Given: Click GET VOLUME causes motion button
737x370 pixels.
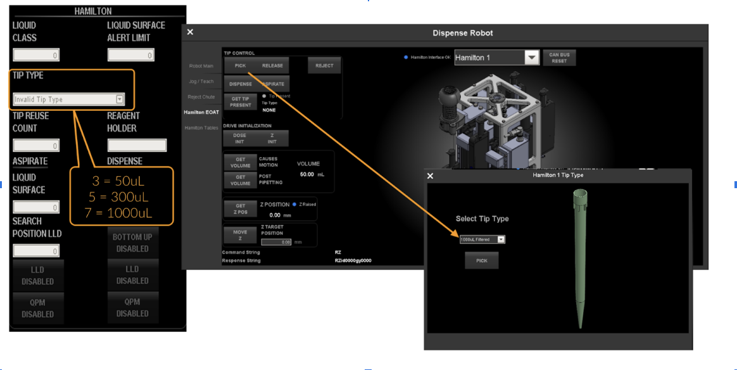Looking at the screenshot, I should pos(240,162).
